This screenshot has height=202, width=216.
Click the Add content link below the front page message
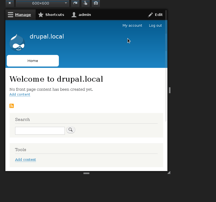click(x=20, y=95)
